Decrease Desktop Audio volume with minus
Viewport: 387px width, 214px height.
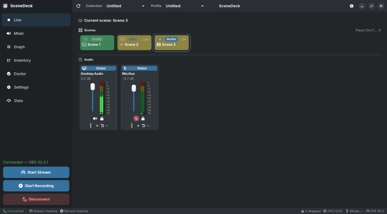click(x=107, y=125)
